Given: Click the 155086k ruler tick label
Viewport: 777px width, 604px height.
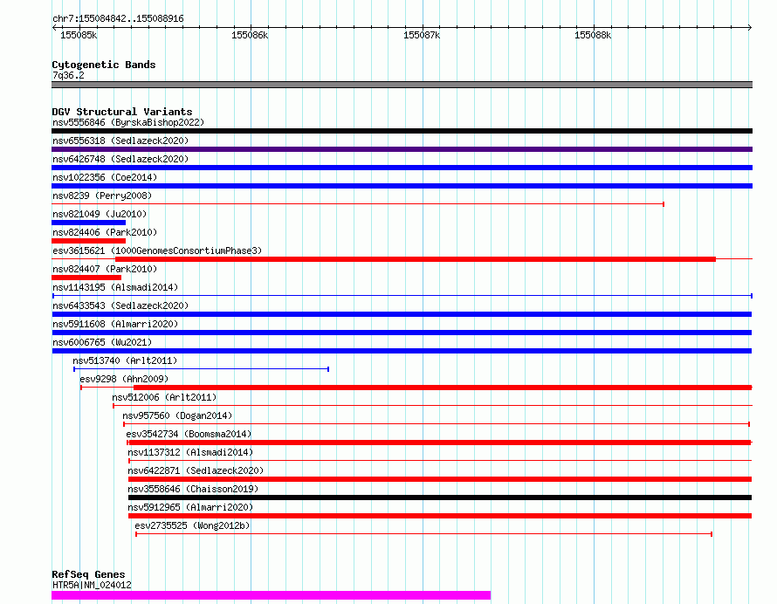Looking at the screenshot, I should click(250, 35).
